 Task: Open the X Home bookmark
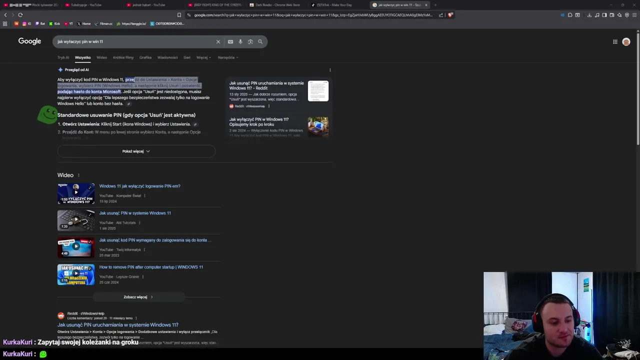(x=84, y=23)
